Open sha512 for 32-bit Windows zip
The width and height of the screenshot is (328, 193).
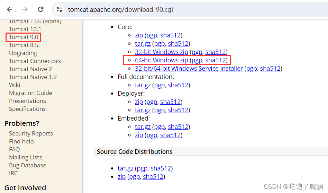click(x=216, y=52)
